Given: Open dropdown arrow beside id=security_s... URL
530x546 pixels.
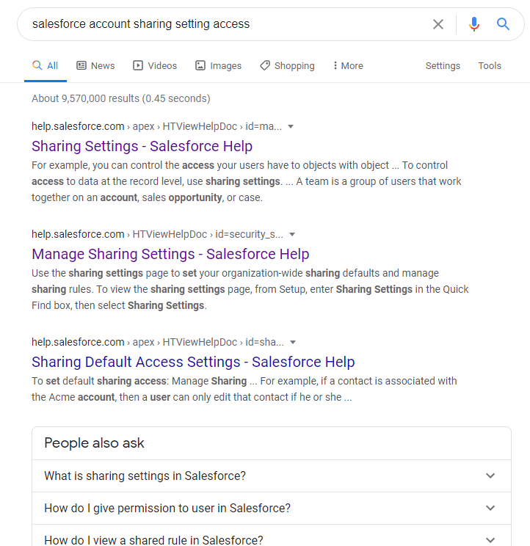Looking at the screenshot, I should [292, 235].
